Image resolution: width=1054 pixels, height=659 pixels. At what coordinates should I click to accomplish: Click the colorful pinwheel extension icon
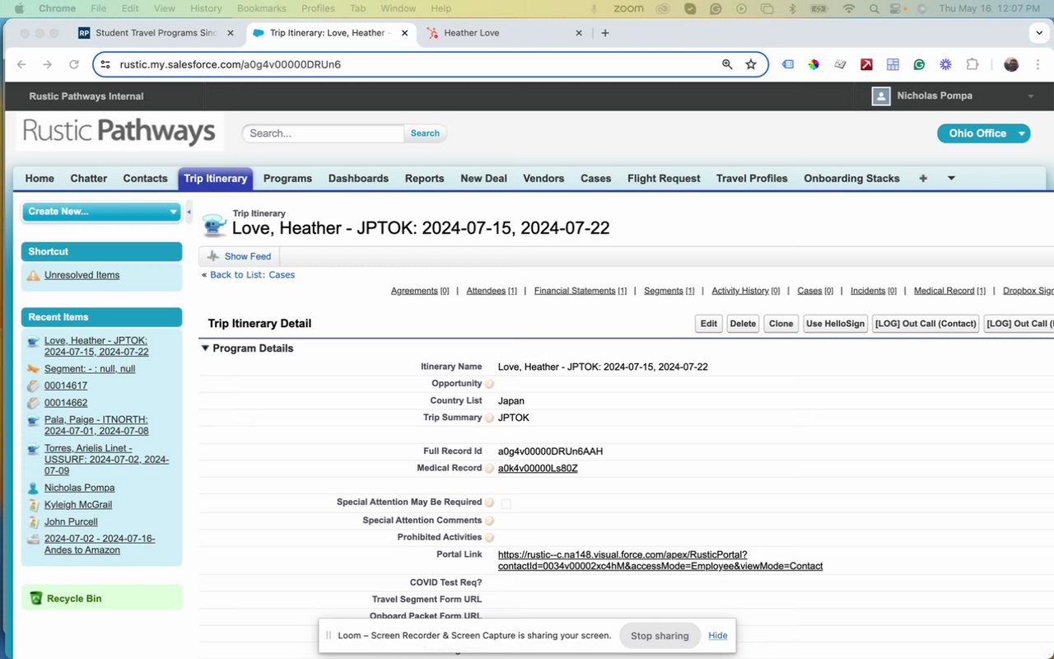coord(814,64)
